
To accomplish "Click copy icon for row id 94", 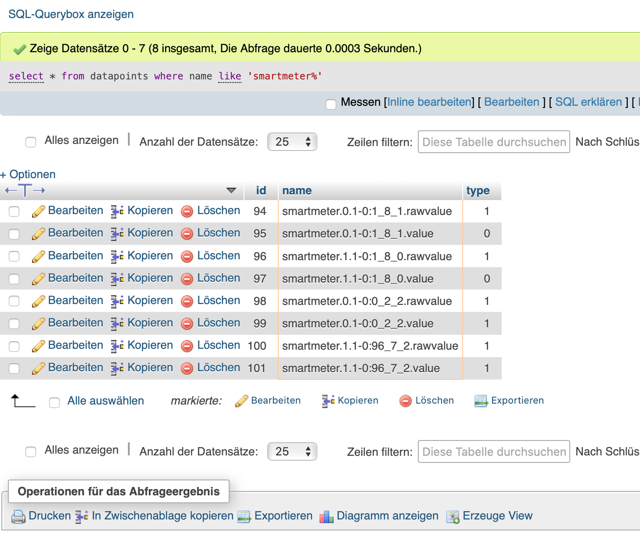I will (117, 211).
